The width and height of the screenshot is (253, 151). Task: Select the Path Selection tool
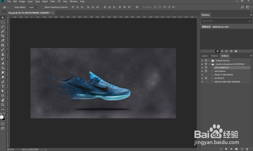(3, 91)
